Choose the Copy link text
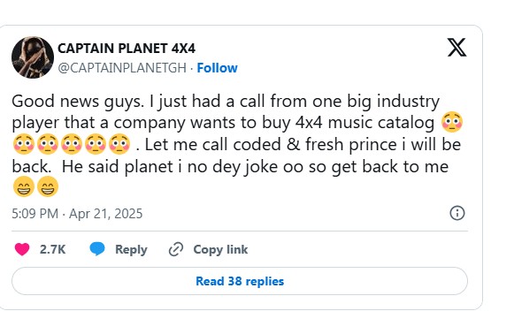 (x=220, y=249)
